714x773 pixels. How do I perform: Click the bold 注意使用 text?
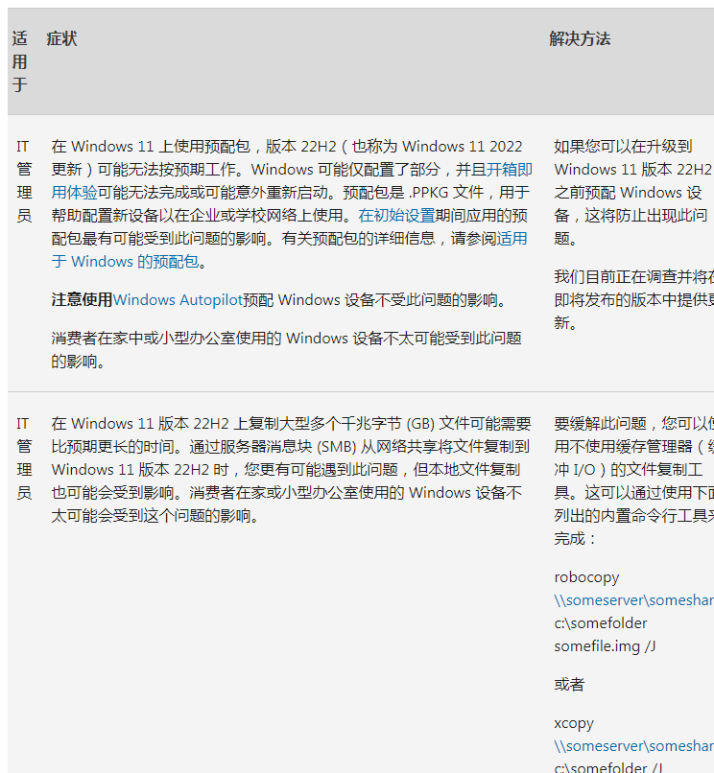pos(82,300)
